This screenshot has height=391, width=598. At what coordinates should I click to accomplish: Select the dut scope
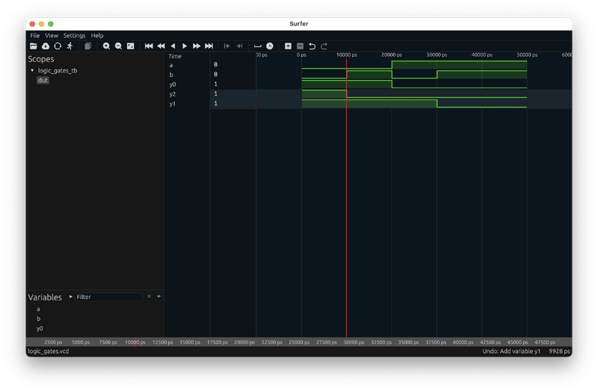coord(43,80)
